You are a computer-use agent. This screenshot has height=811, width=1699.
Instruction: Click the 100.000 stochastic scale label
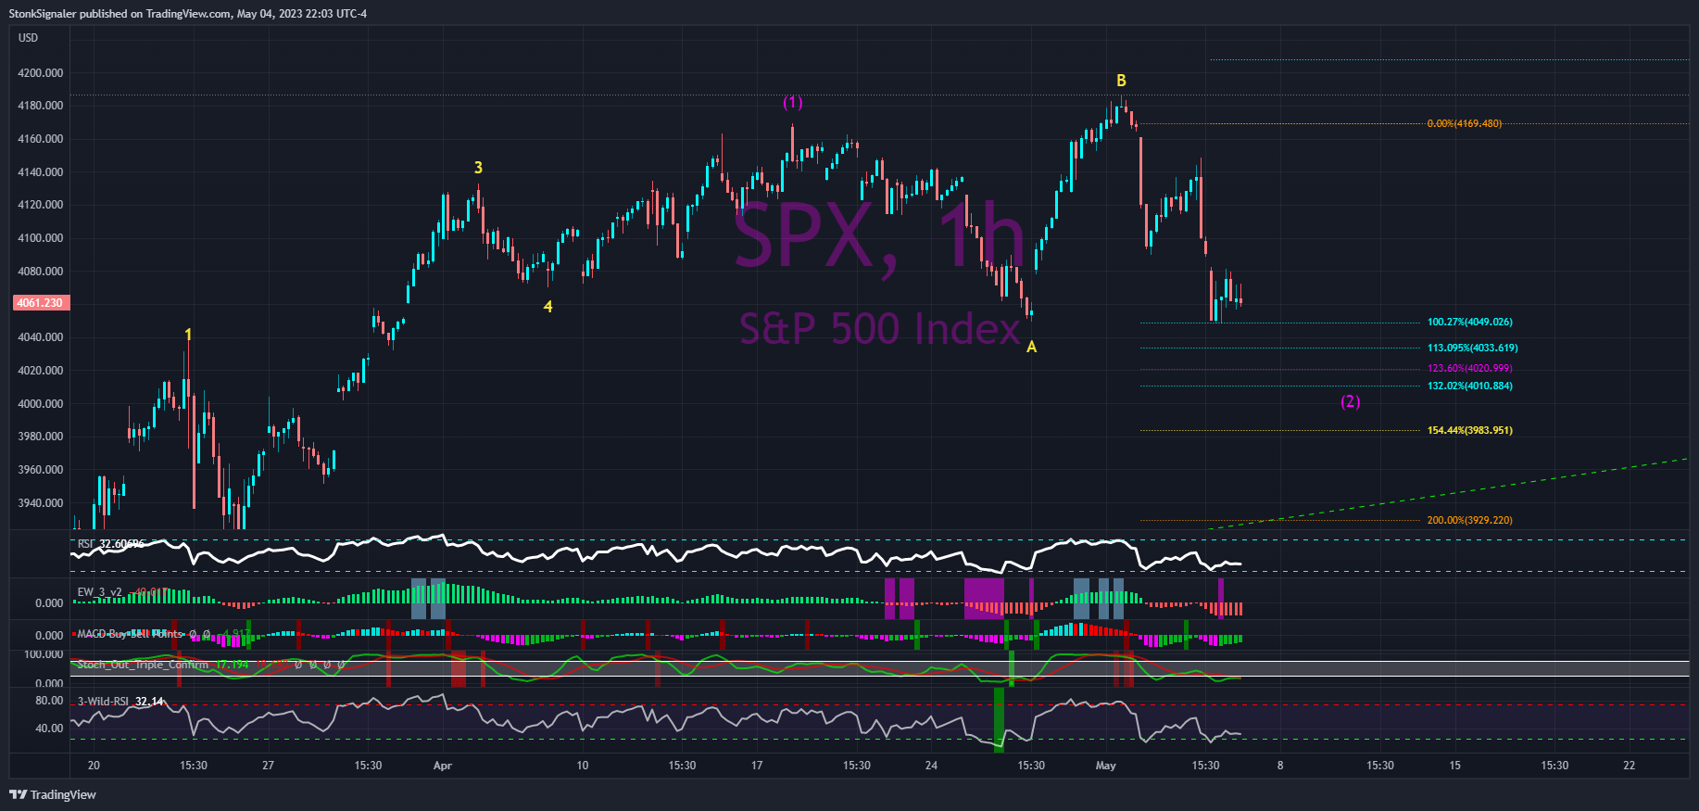(x=44, y=654)
